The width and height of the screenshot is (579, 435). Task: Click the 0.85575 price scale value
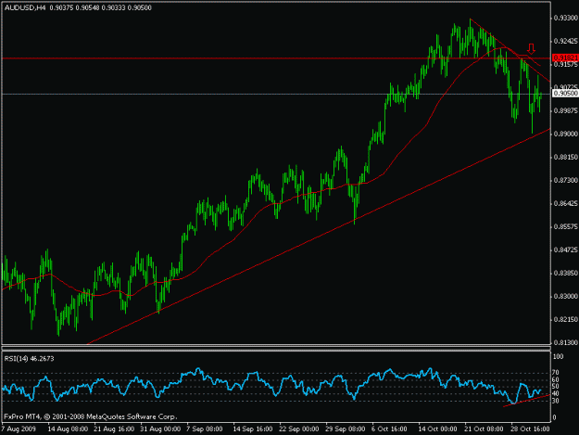565,226
